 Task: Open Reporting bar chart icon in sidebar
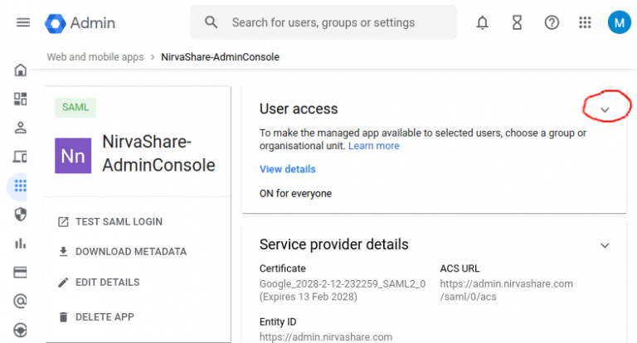[20, 244]
